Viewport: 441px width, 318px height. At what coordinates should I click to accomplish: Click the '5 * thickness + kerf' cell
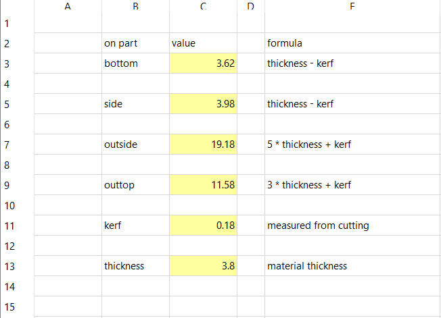352,144
